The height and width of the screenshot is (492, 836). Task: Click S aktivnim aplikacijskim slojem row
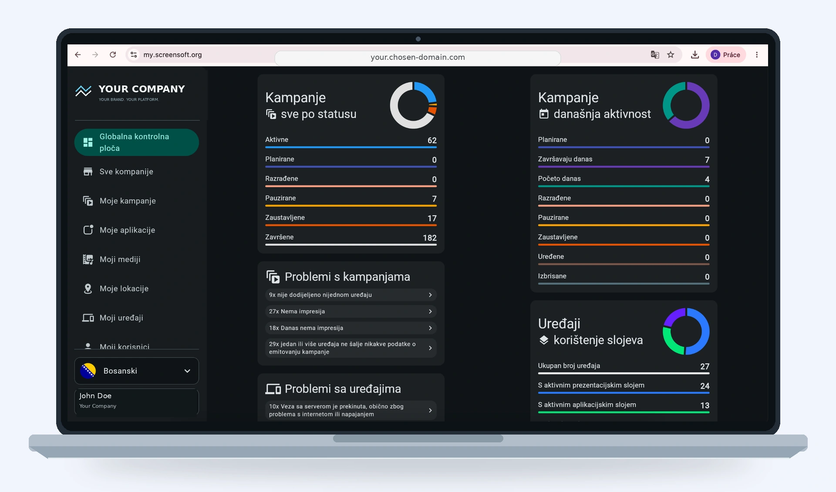624,407
